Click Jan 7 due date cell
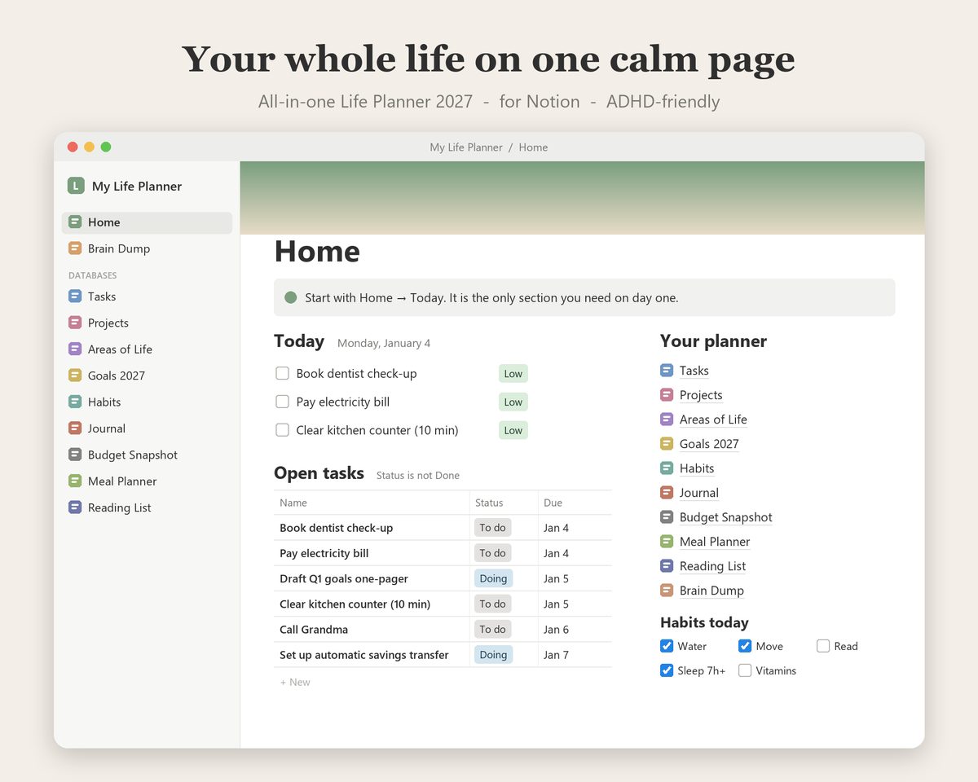Screen dimensions: 978x782 click(x=556, y=655)
